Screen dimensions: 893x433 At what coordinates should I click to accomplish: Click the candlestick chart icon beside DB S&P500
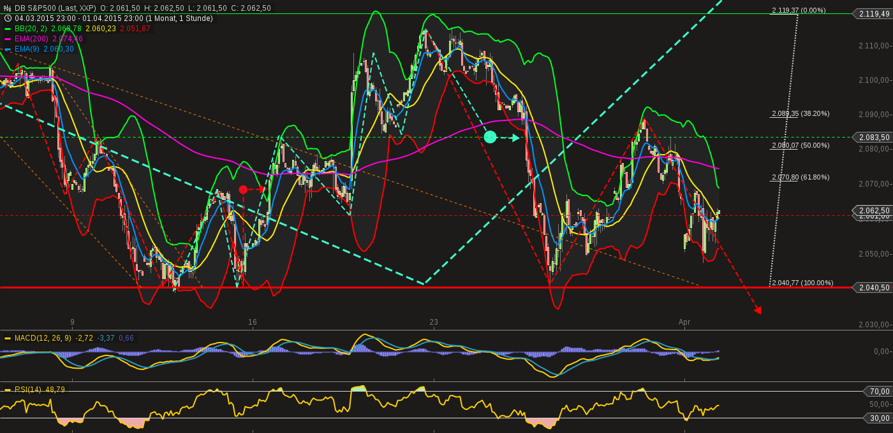click(x=8, y=8)
